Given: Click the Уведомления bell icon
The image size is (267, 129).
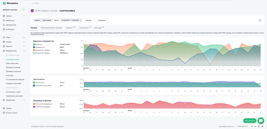Looking at the screenshot, I should 4,25.
